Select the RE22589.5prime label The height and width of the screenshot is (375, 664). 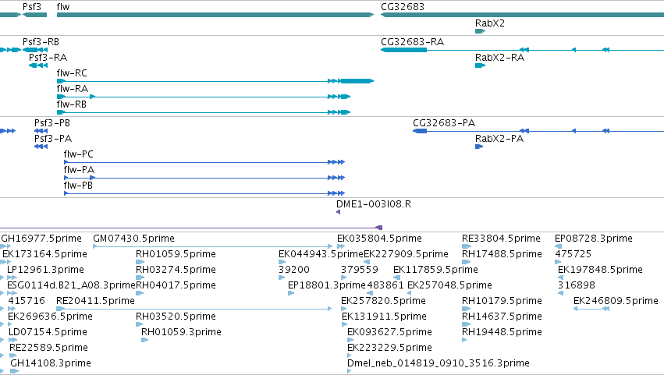tap(48, 348)
